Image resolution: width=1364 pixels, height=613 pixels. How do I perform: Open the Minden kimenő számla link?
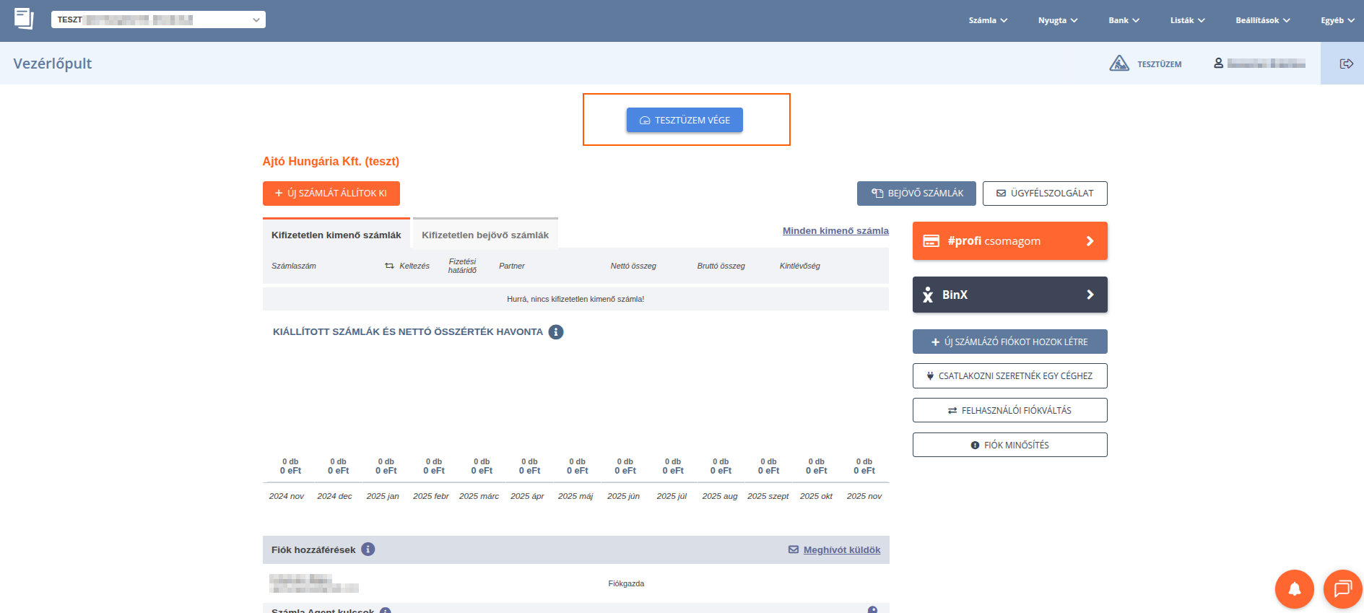click(x=835, y=231)
